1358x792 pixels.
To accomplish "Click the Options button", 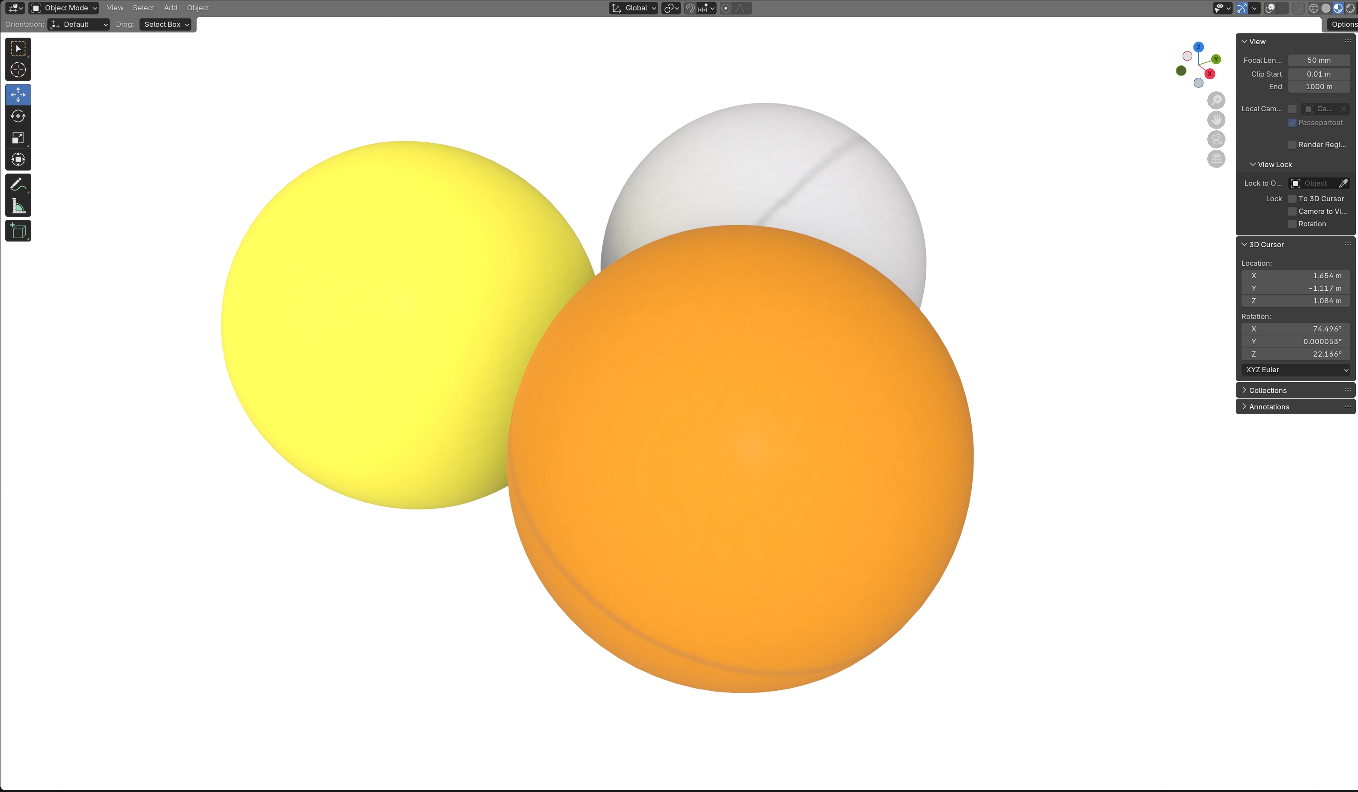I will point(1343,24).
